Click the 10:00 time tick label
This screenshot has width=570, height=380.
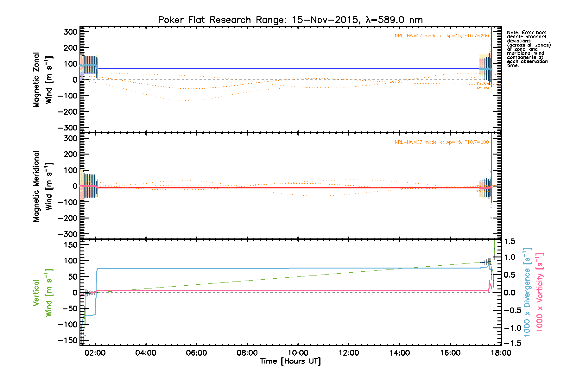[x=298, y=353]
